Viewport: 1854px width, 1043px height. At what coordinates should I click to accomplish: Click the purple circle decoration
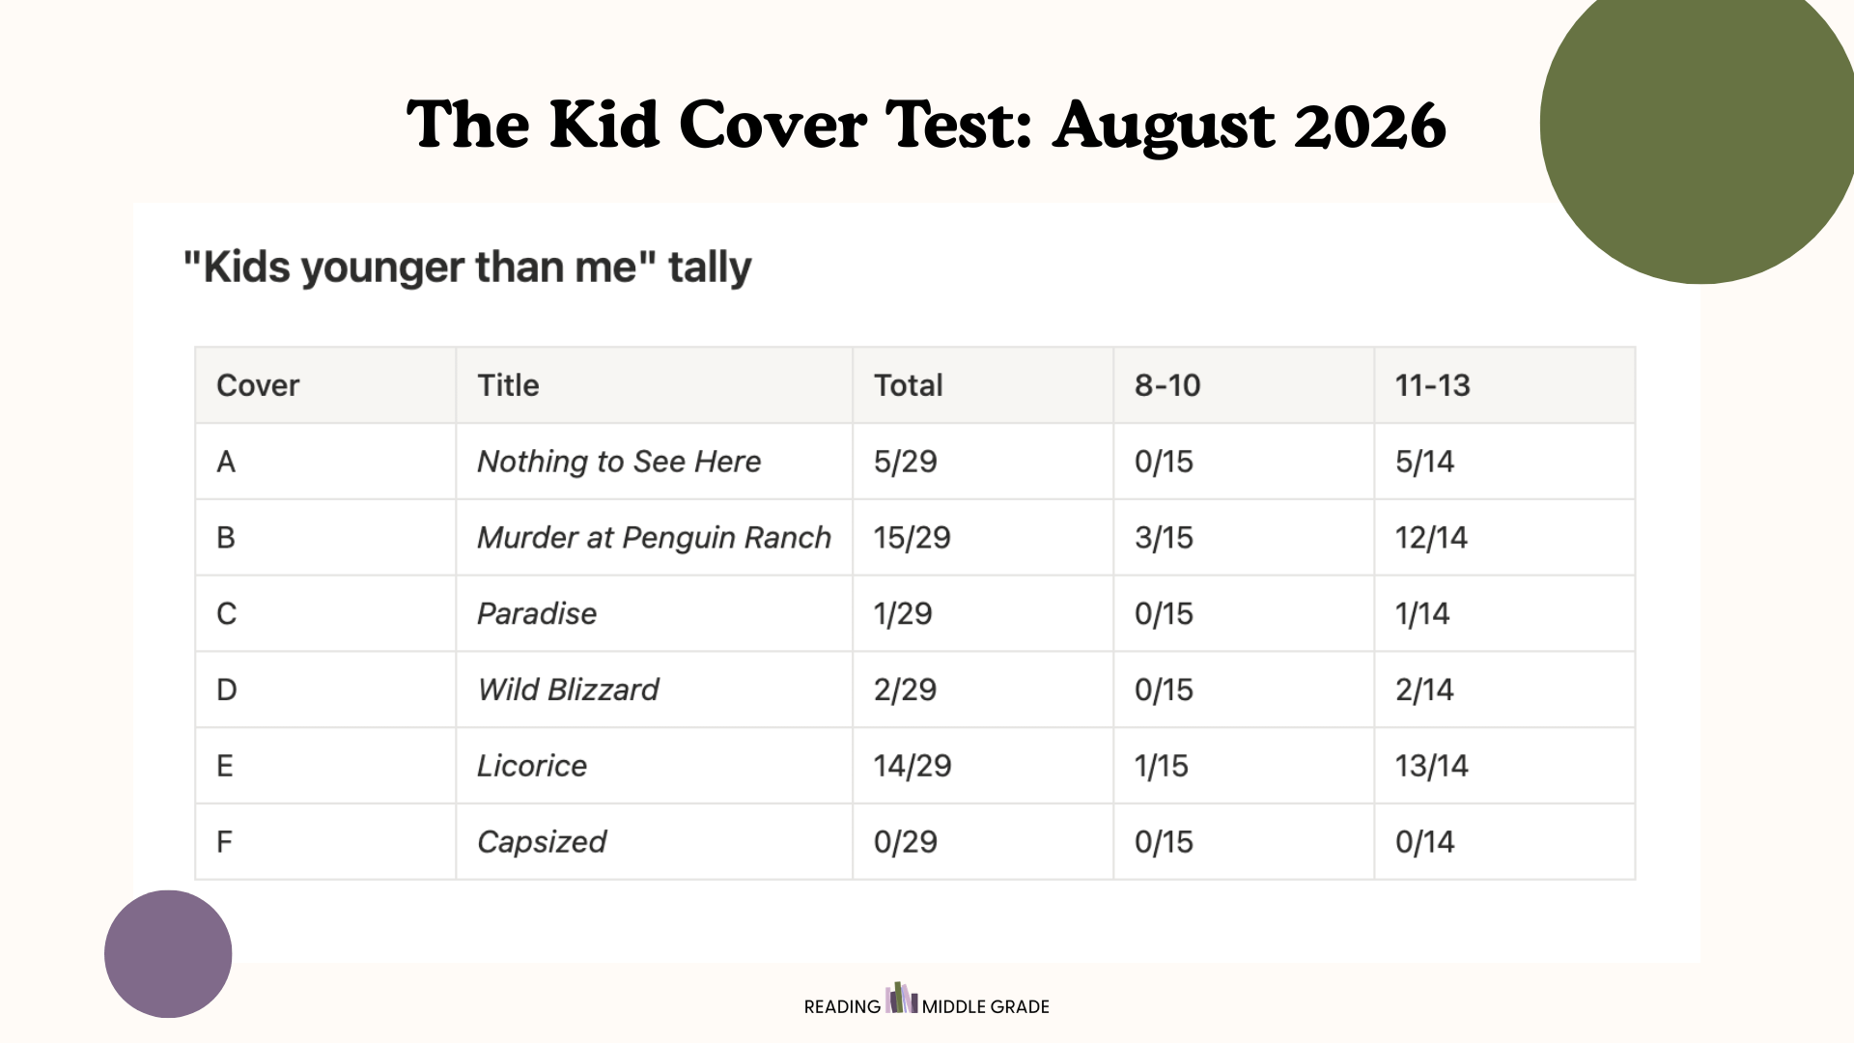(168, 954)
